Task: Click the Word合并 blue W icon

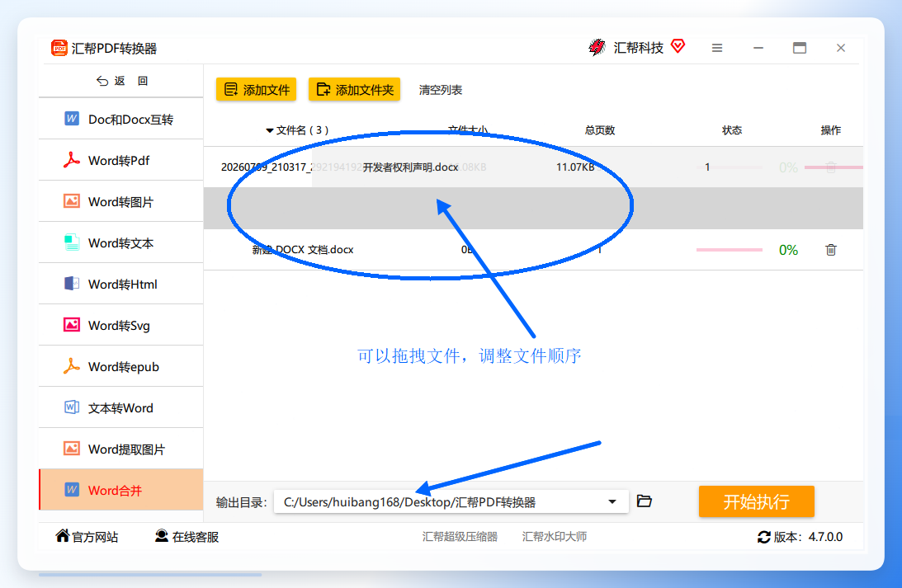Action: click(x=71, y=490)
